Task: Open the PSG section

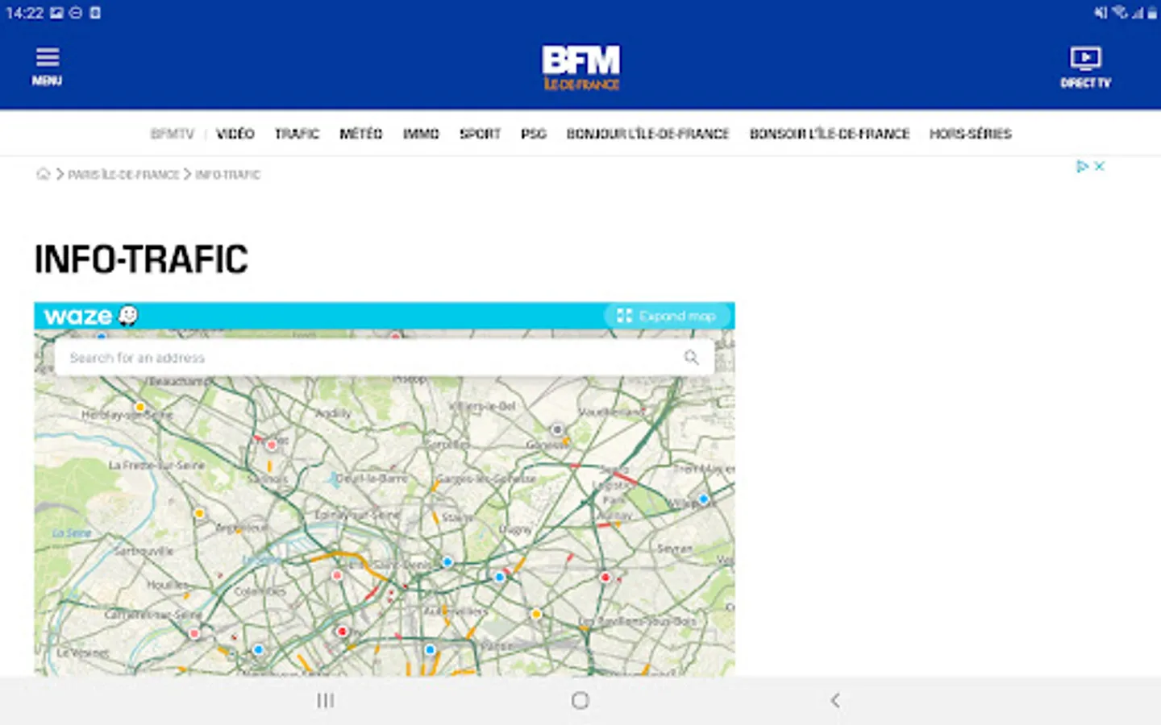Action: click(533, 134)
